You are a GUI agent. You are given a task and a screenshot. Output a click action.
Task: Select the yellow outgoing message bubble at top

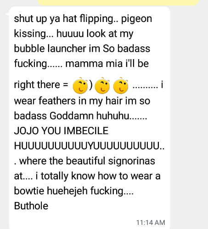pos(118,3)
